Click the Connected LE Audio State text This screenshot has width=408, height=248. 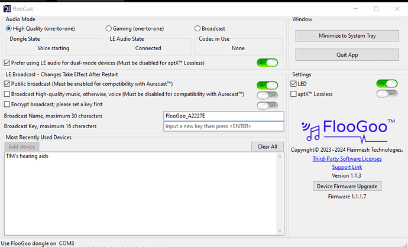pos(148,48)
